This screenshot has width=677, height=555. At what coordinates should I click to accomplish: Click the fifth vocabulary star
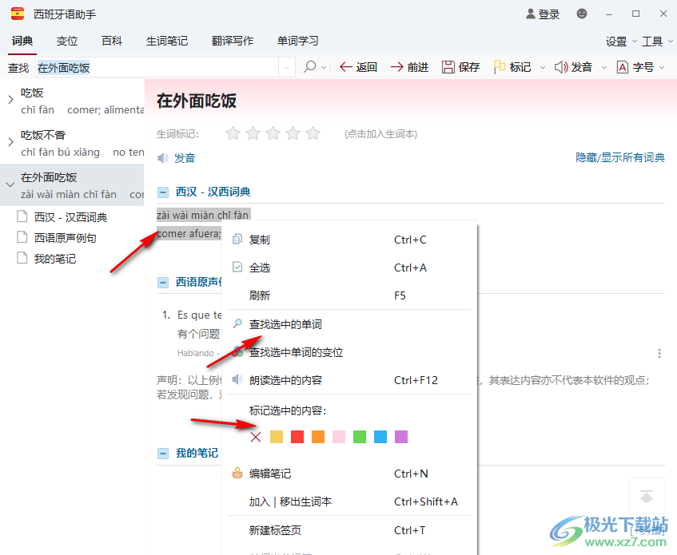[x=313, y=133]
